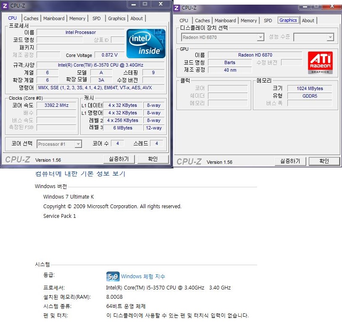Screen dimensions: 342x323
Task: Select the Mainboard tab in the right window
Action: tap(225, 21)
